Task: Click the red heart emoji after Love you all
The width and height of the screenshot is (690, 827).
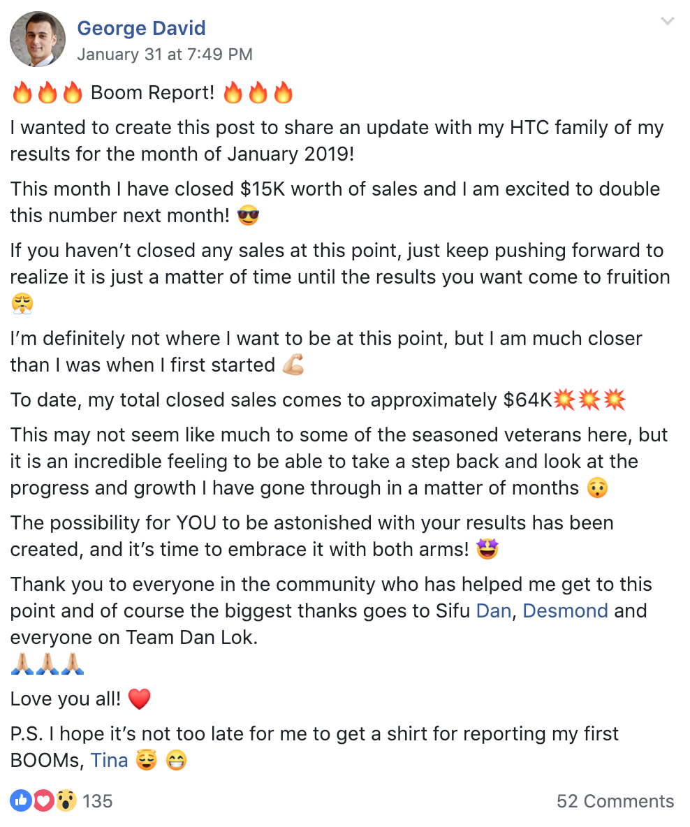Action: (140, 699)
